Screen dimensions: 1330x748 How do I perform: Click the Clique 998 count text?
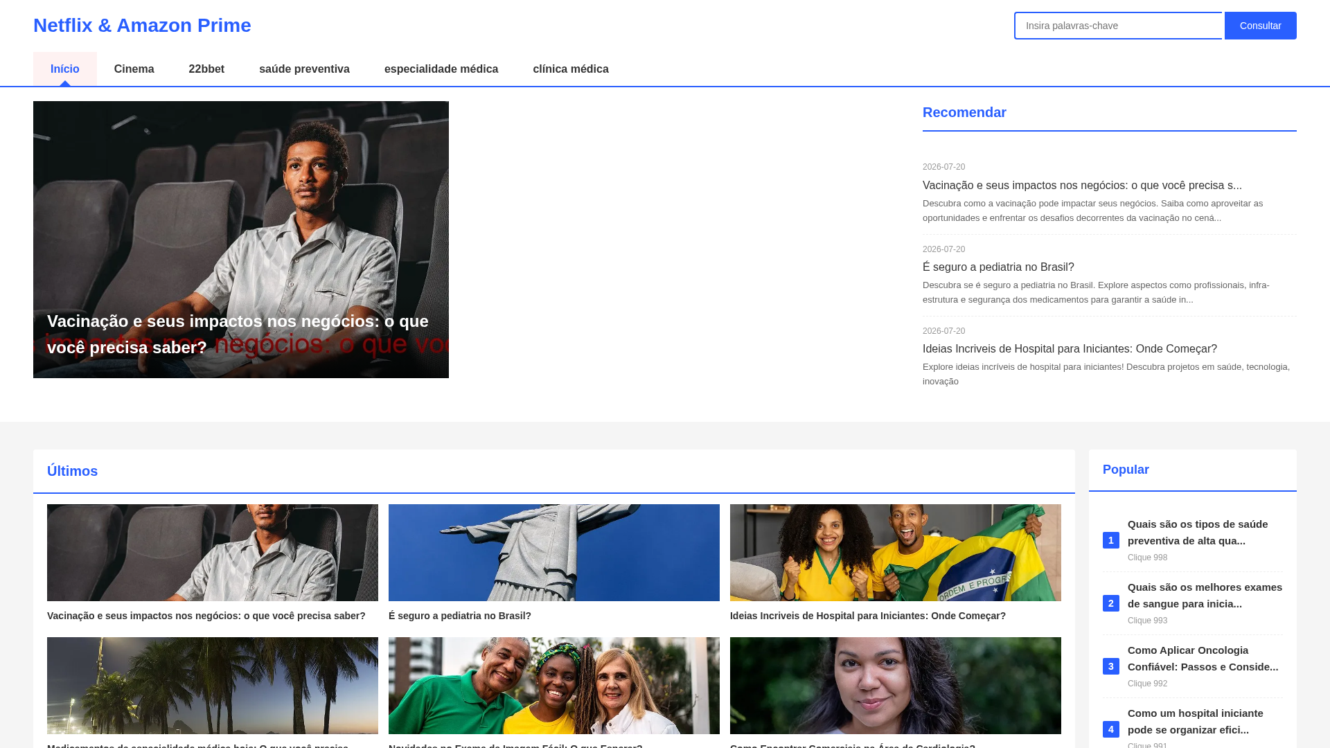1147,558
